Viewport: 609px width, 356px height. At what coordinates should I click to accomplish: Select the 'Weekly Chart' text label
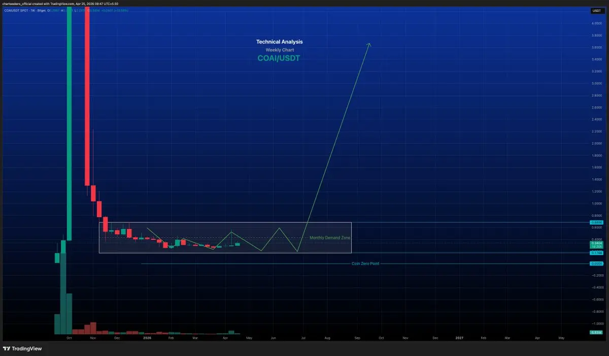pos(280,50)
